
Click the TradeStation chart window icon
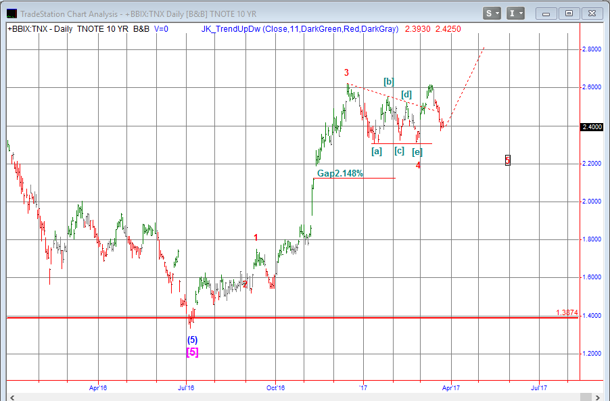coord(12,14)
